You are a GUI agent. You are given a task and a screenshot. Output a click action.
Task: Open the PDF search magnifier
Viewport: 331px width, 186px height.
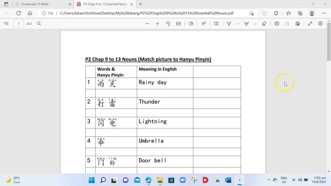coord(39,24)
